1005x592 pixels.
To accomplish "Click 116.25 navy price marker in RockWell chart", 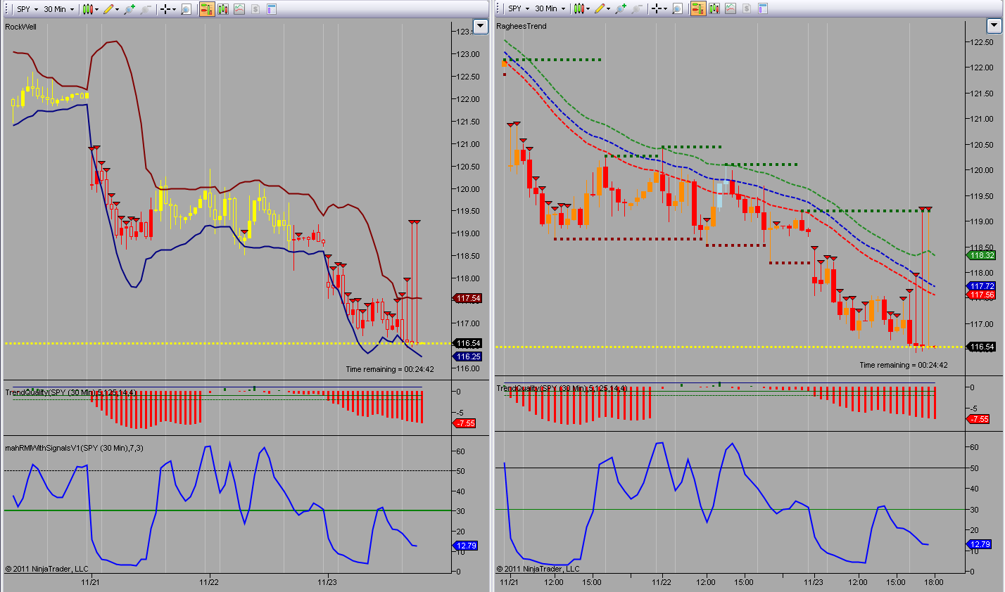I will click(x=467, y=356).
